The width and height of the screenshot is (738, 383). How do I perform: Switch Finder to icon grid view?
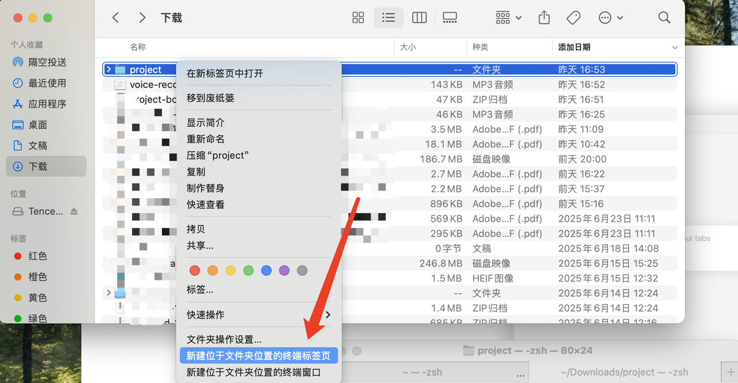[x=358, y=18]
